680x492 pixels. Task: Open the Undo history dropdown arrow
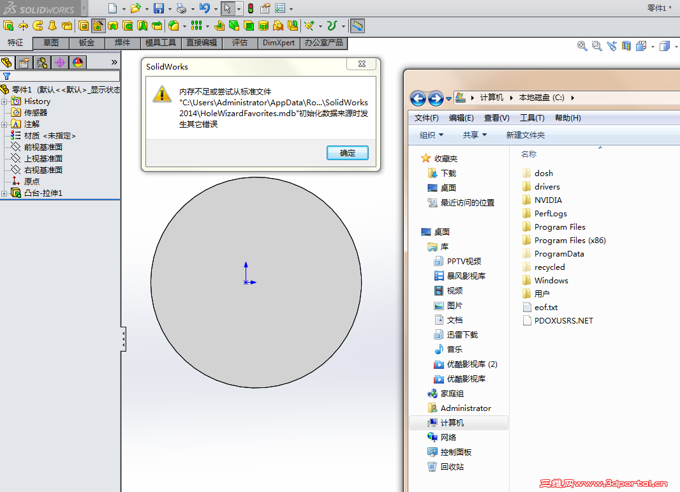coord(216,9)
